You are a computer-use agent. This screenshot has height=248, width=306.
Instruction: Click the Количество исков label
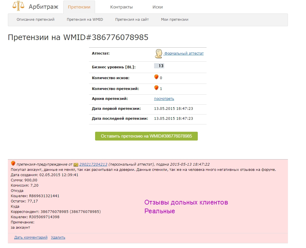click(x=111, y=78)
